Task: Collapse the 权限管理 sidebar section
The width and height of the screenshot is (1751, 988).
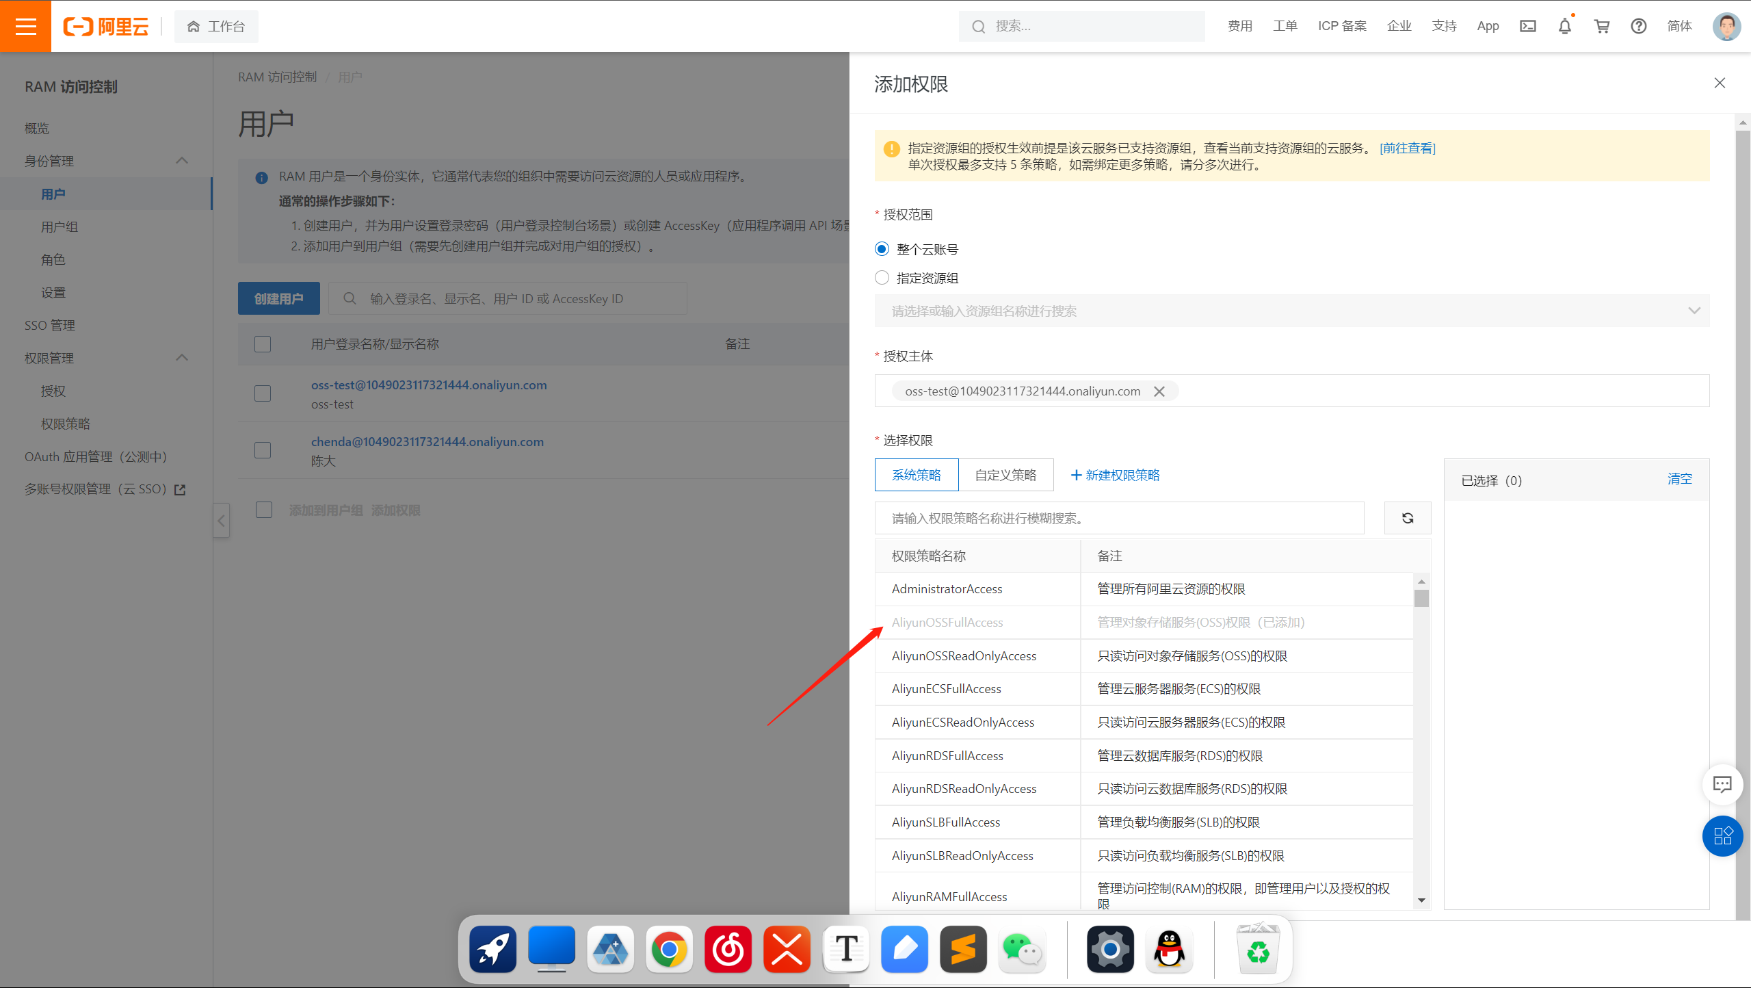Action: (182, 358)
